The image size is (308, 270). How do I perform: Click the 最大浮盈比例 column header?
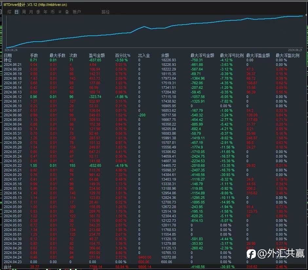[x=288, y=56]
